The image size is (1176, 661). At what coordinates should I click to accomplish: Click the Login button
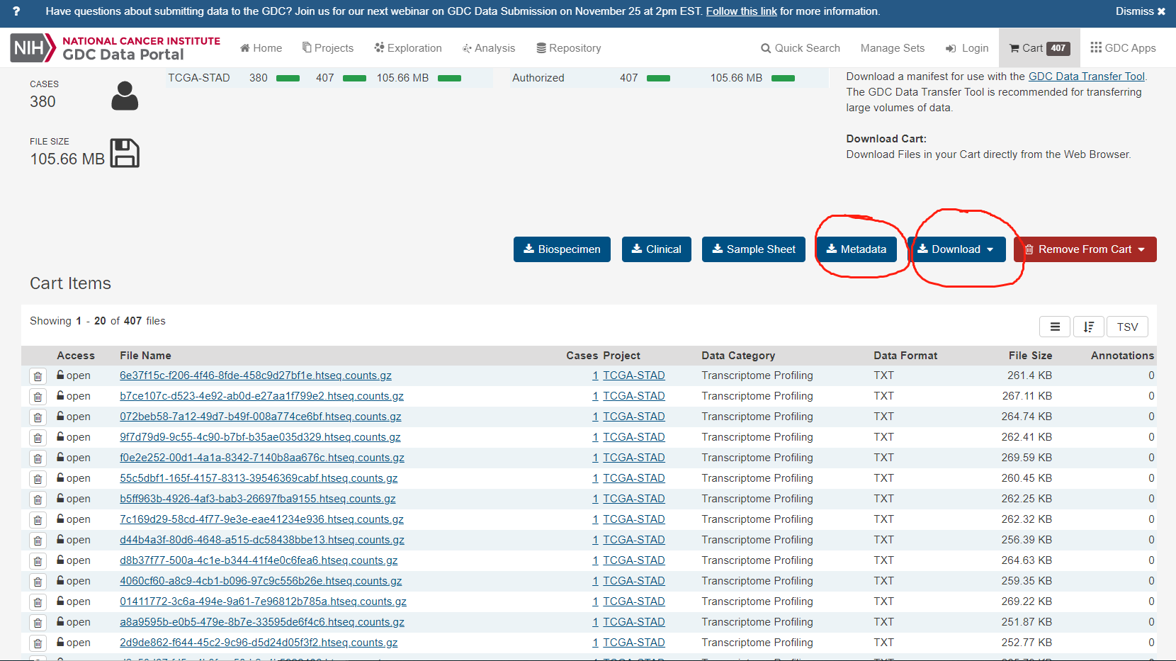tap(967, 48)
